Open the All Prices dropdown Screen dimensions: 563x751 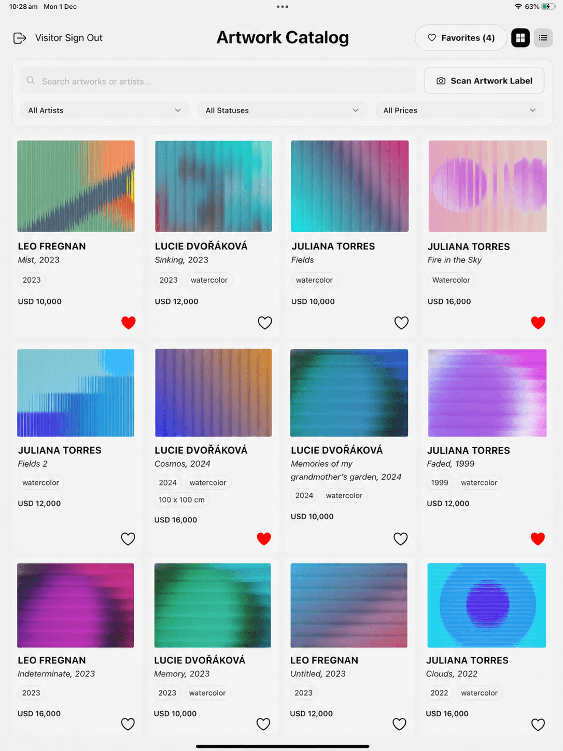click(460, 110)
